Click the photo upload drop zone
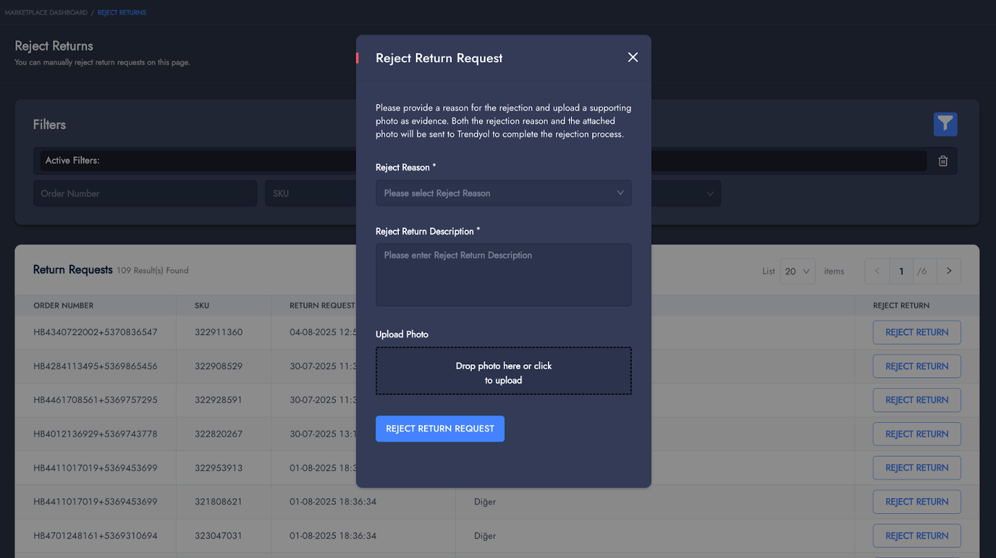 503,371
